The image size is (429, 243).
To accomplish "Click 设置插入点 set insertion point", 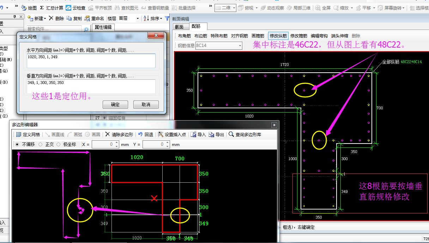I will pyautogui.click(x=172, y=134).
